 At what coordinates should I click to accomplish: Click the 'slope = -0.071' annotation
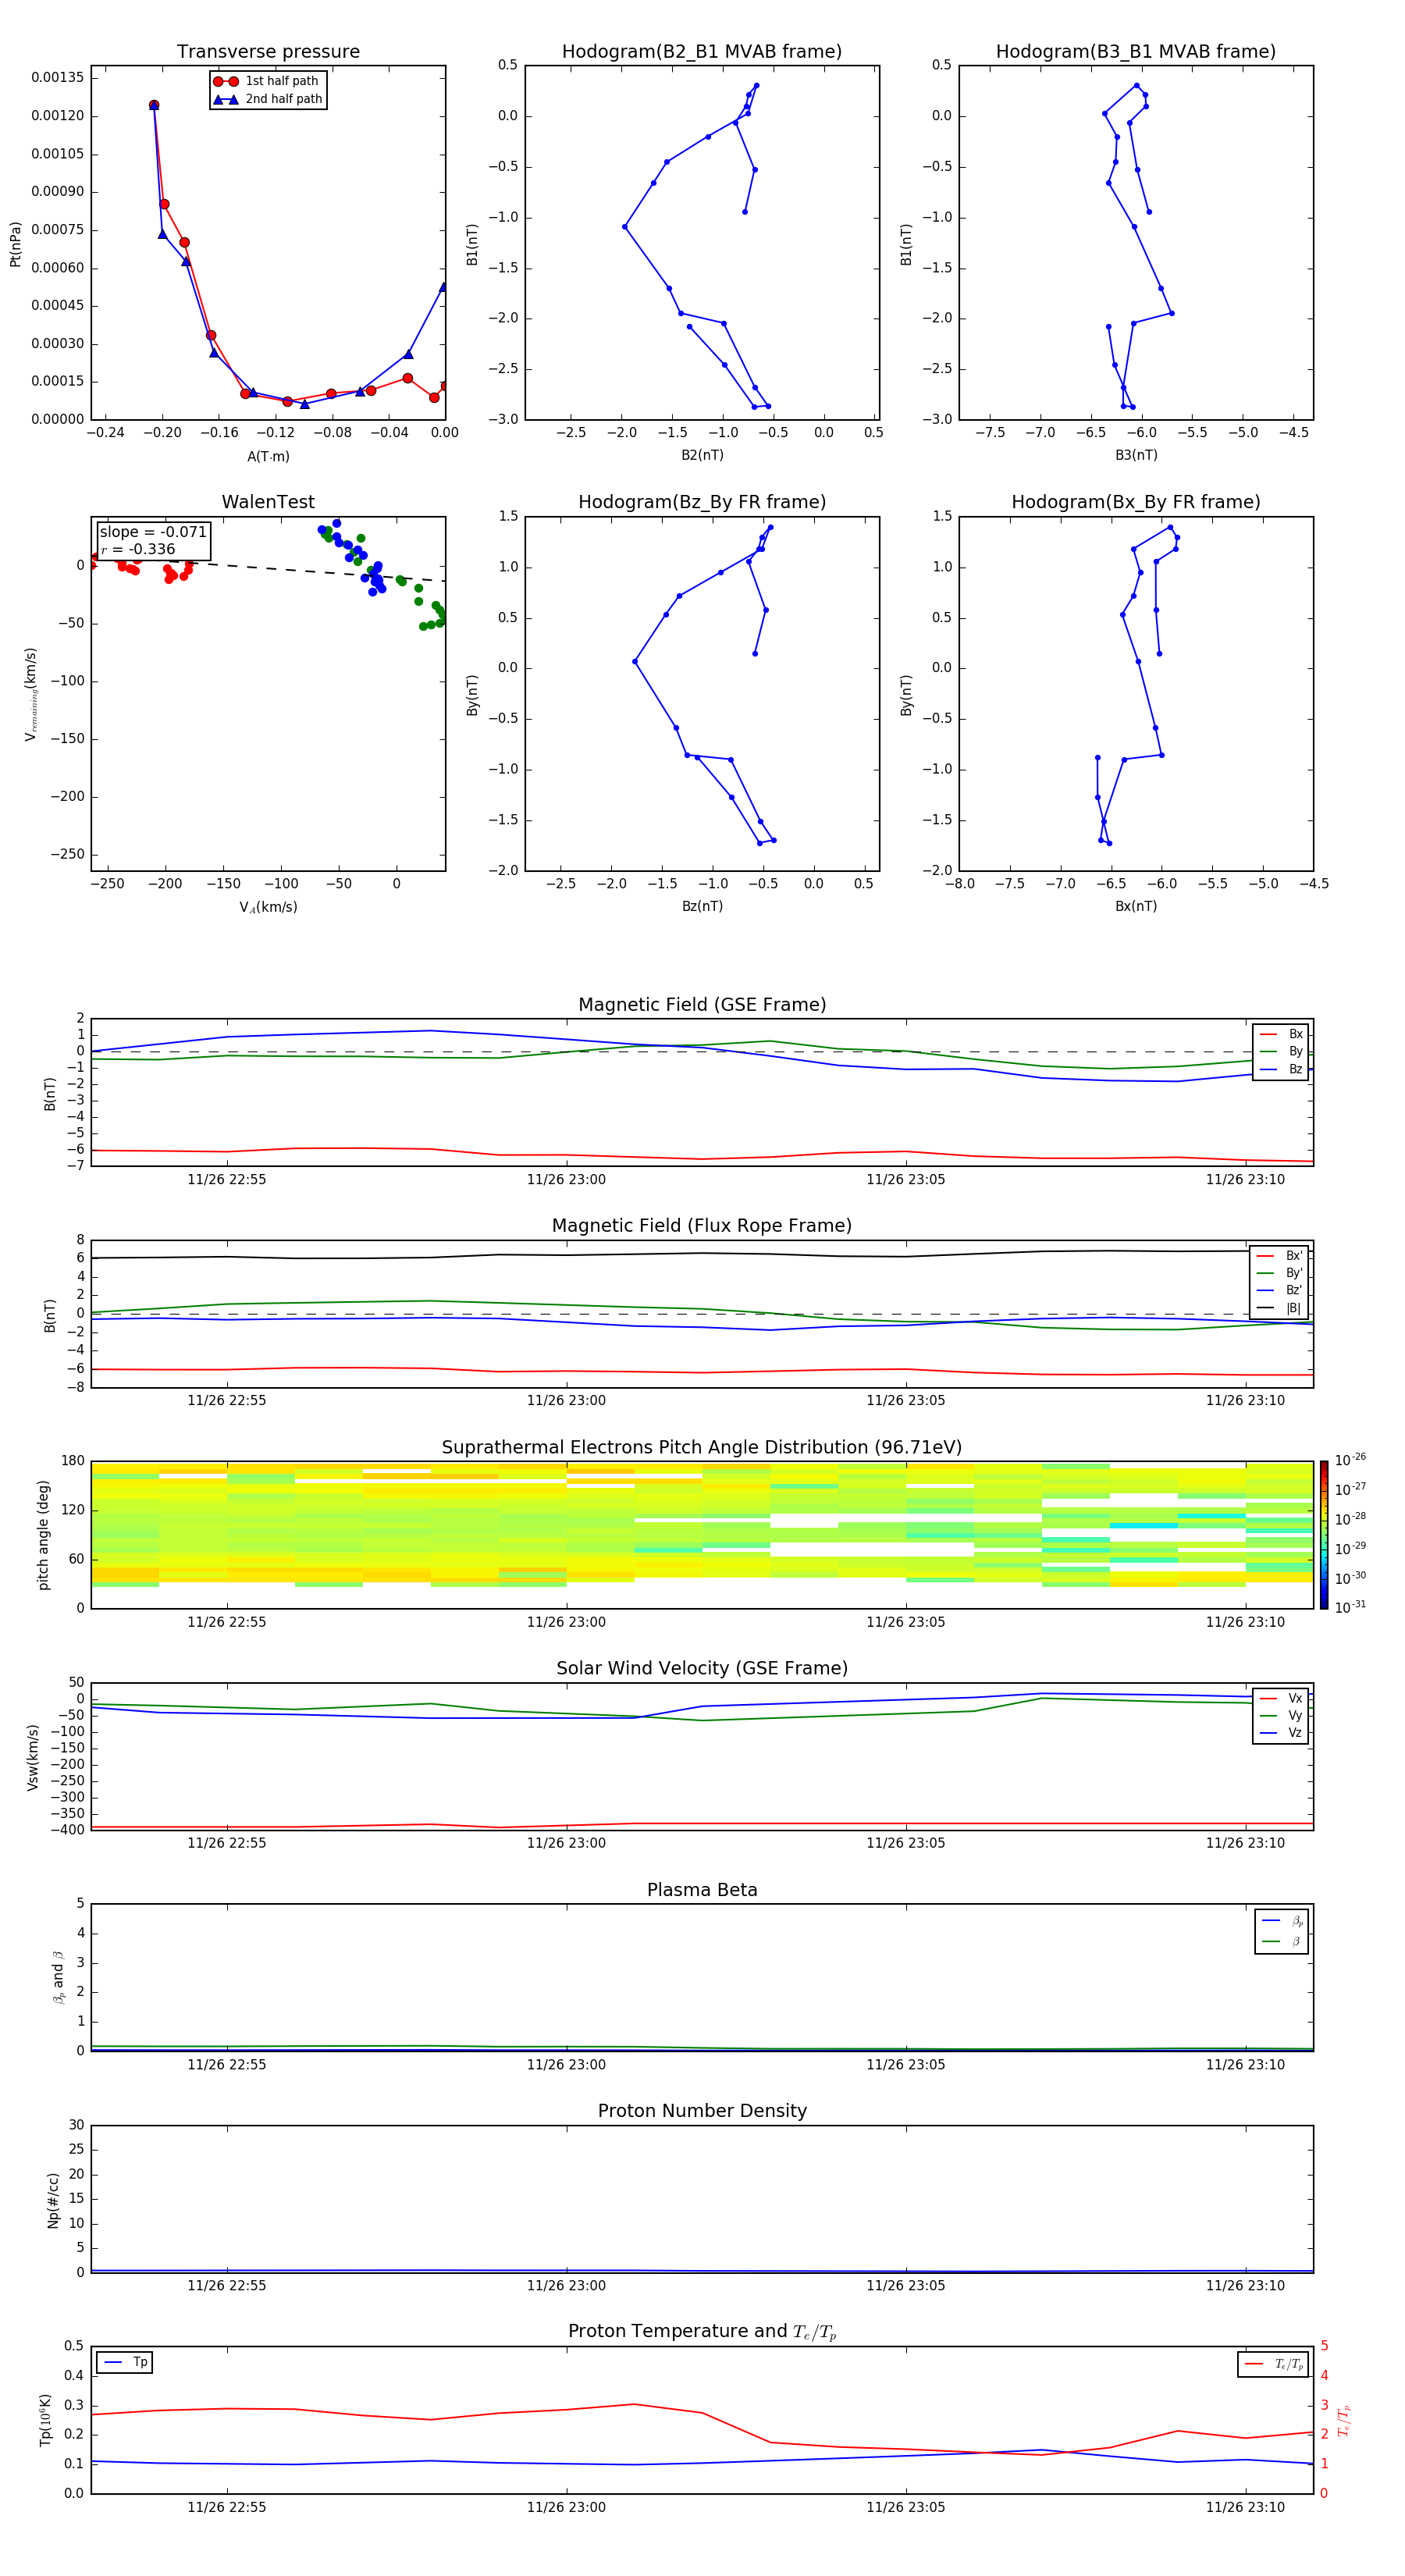click(x=153, y=532)
